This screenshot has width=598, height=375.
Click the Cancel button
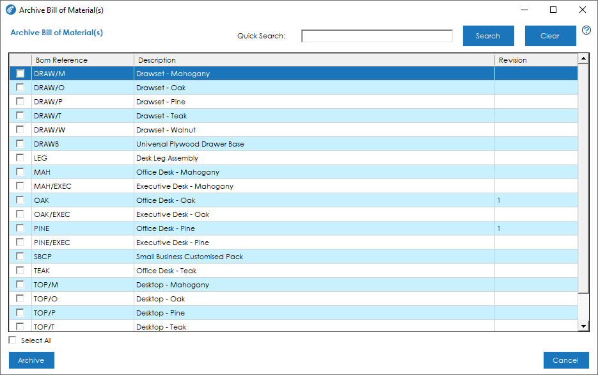point(565,360)
